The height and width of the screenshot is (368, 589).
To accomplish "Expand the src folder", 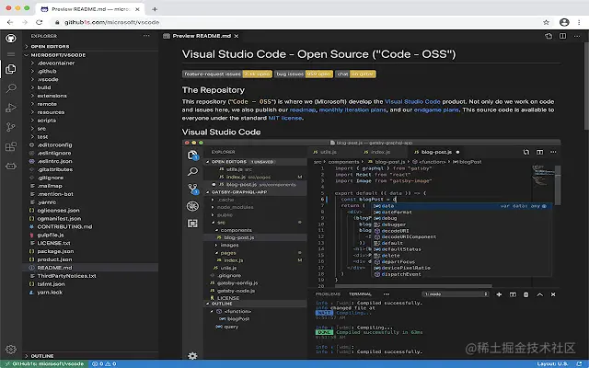I will [x=90, y=129].
